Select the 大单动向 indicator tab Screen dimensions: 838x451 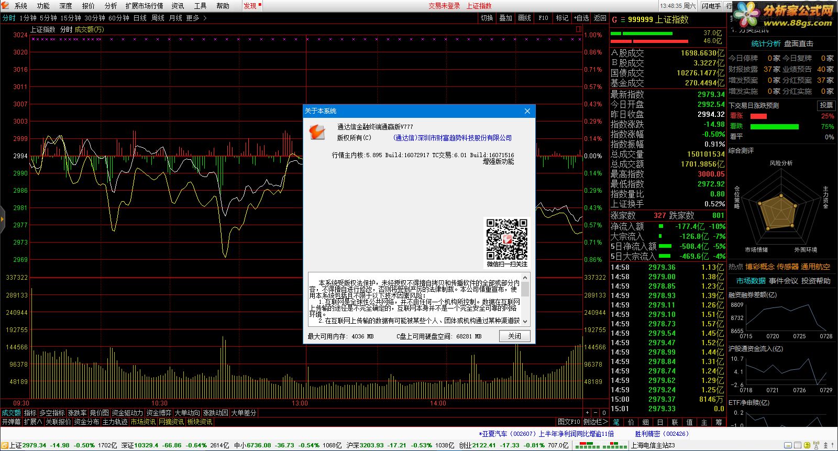point(187,413)
